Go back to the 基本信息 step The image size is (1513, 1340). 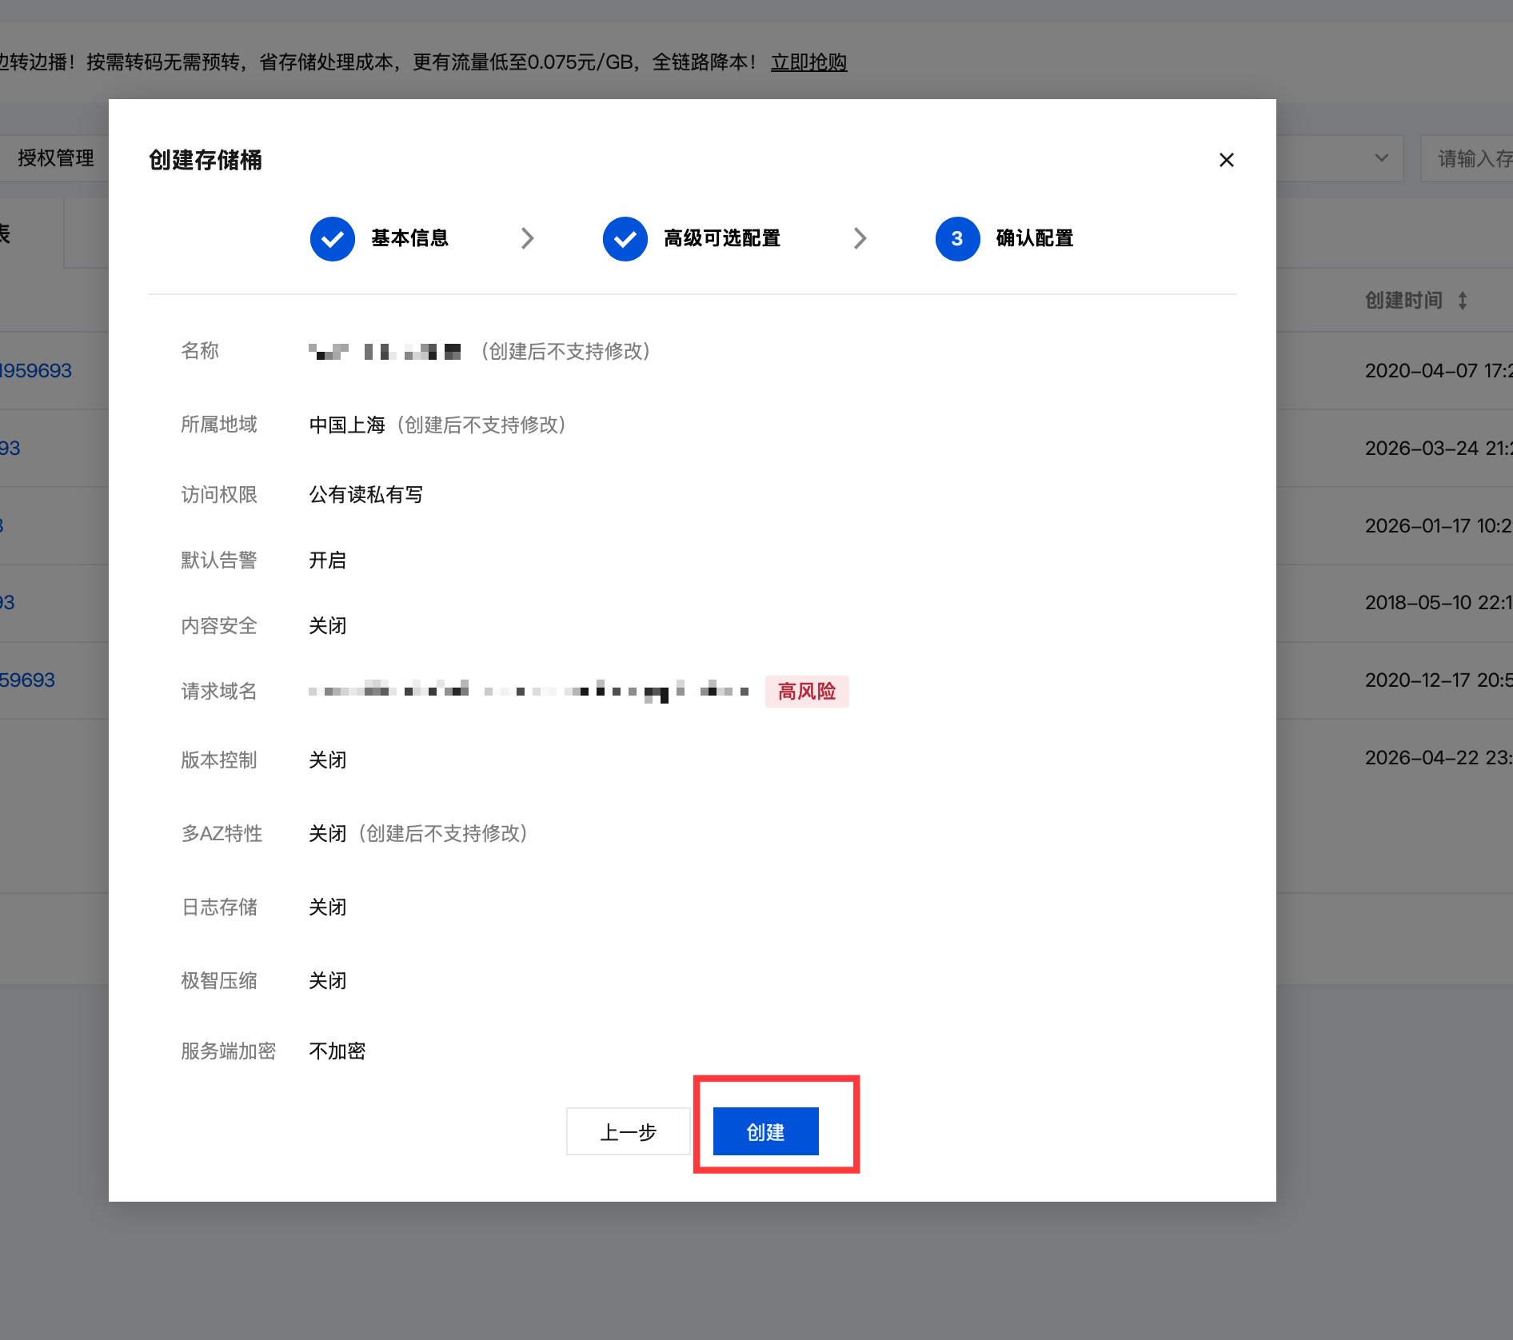[x=409, y=238]
